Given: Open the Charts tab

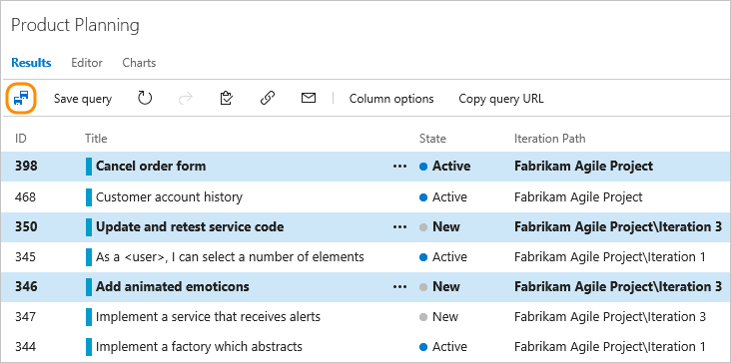Looking at the screenshot, I should click(139, 63).
